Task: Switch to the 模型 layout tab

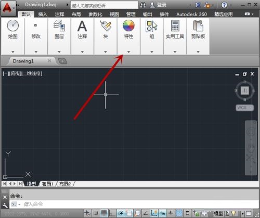Action: (31, 184)
